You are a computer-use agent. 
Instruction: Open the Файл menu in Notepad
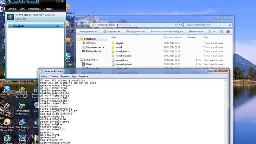click(x=44, y=76)
